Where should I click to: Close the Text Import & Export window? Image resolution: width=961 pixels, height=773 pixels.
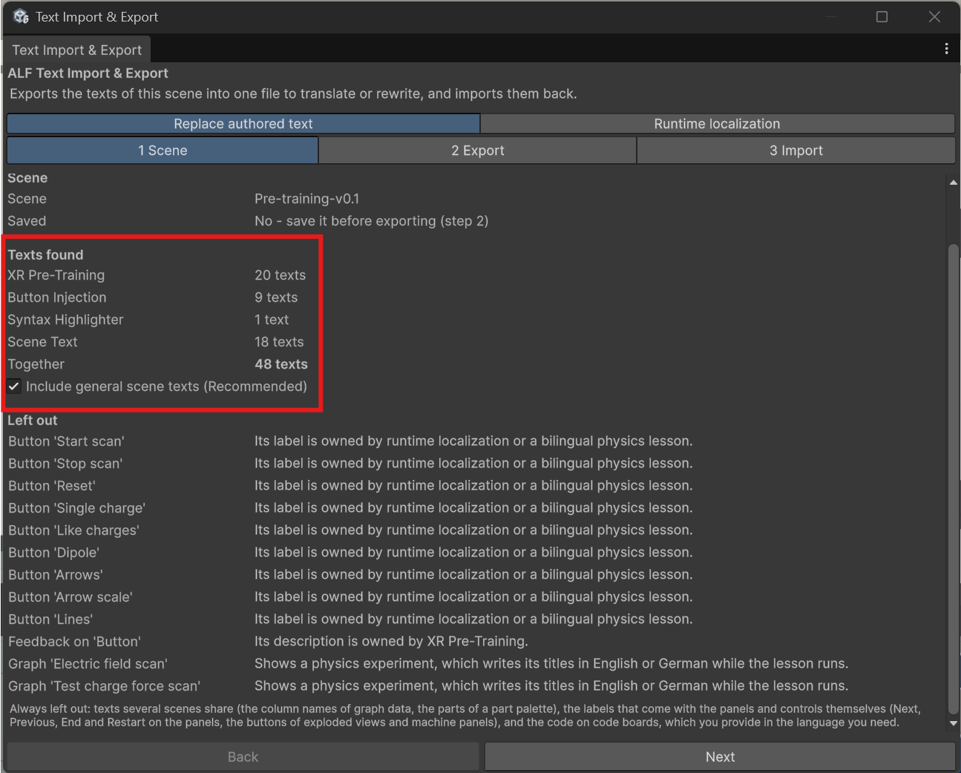click(x=934, y=16)
